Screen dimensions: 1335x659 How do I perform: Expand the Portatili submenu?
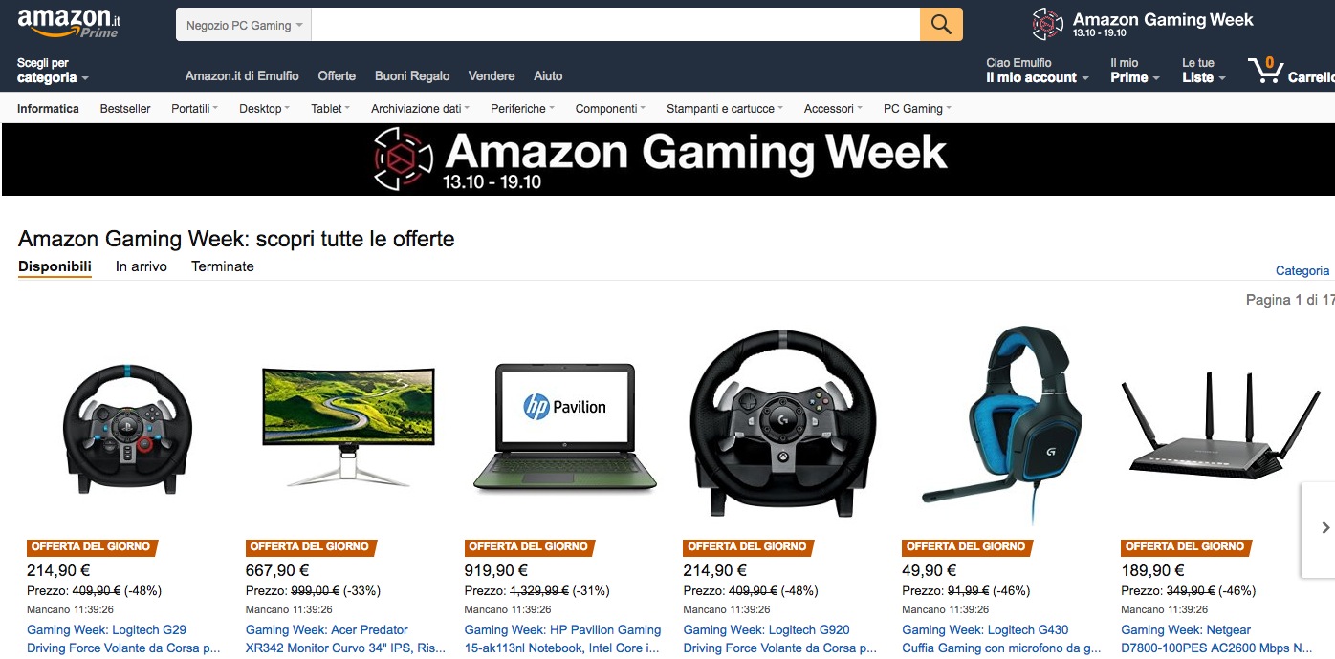(194, 109)
